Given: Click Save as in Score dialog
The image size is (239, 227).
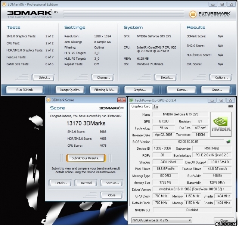Looking at the screenshot, I should click(112, 183).
